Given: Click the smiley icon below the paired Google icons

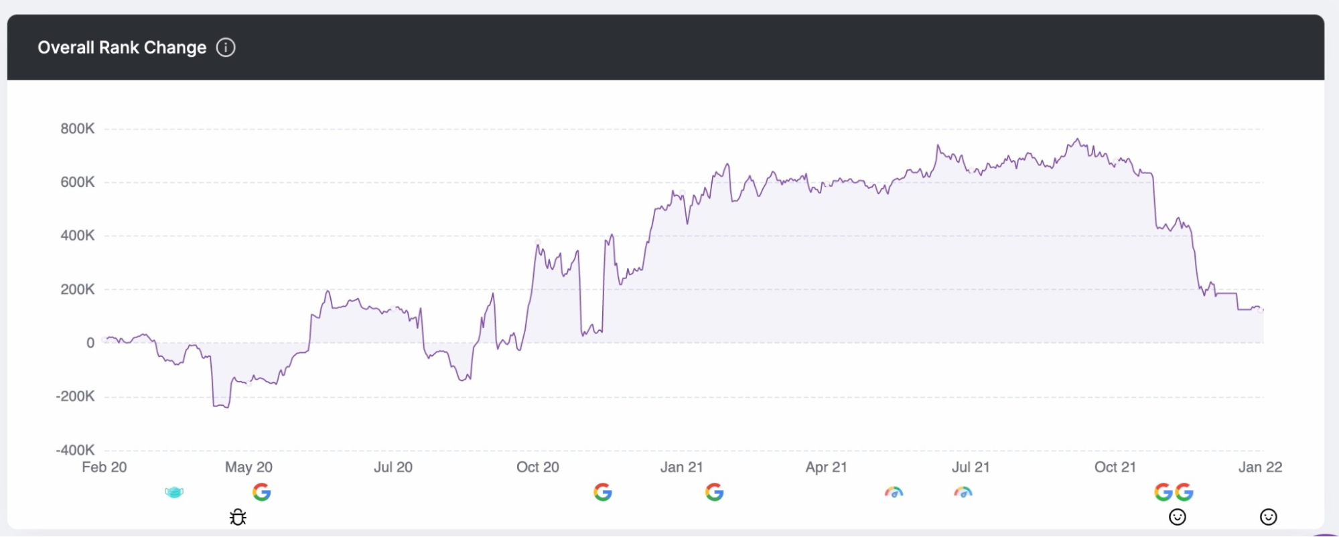Looking at the screenshot, I should tap(1178, 517).
